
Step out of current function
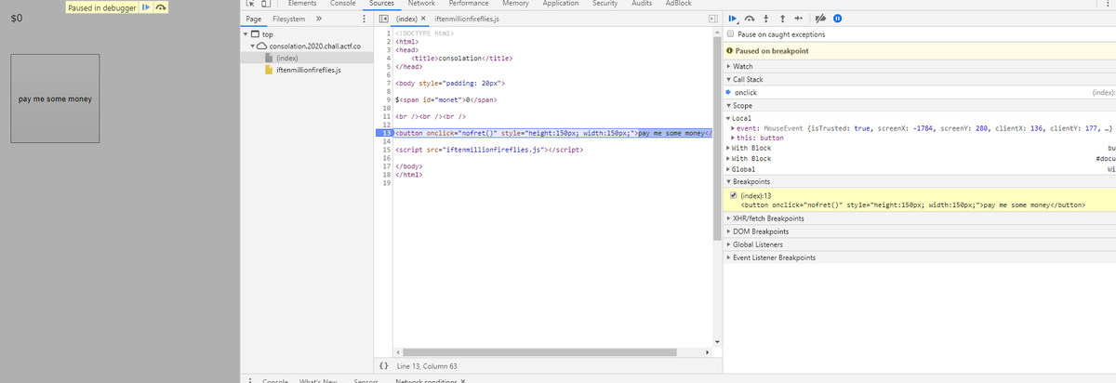point(781,20)
